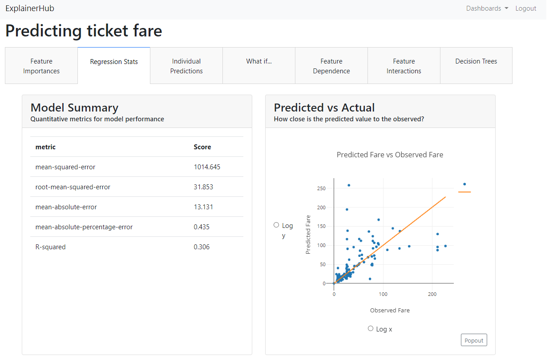This screenshot has width=549, height=359.
Task: Switch to the Feature Interactions tab
Action: point(404,66)
